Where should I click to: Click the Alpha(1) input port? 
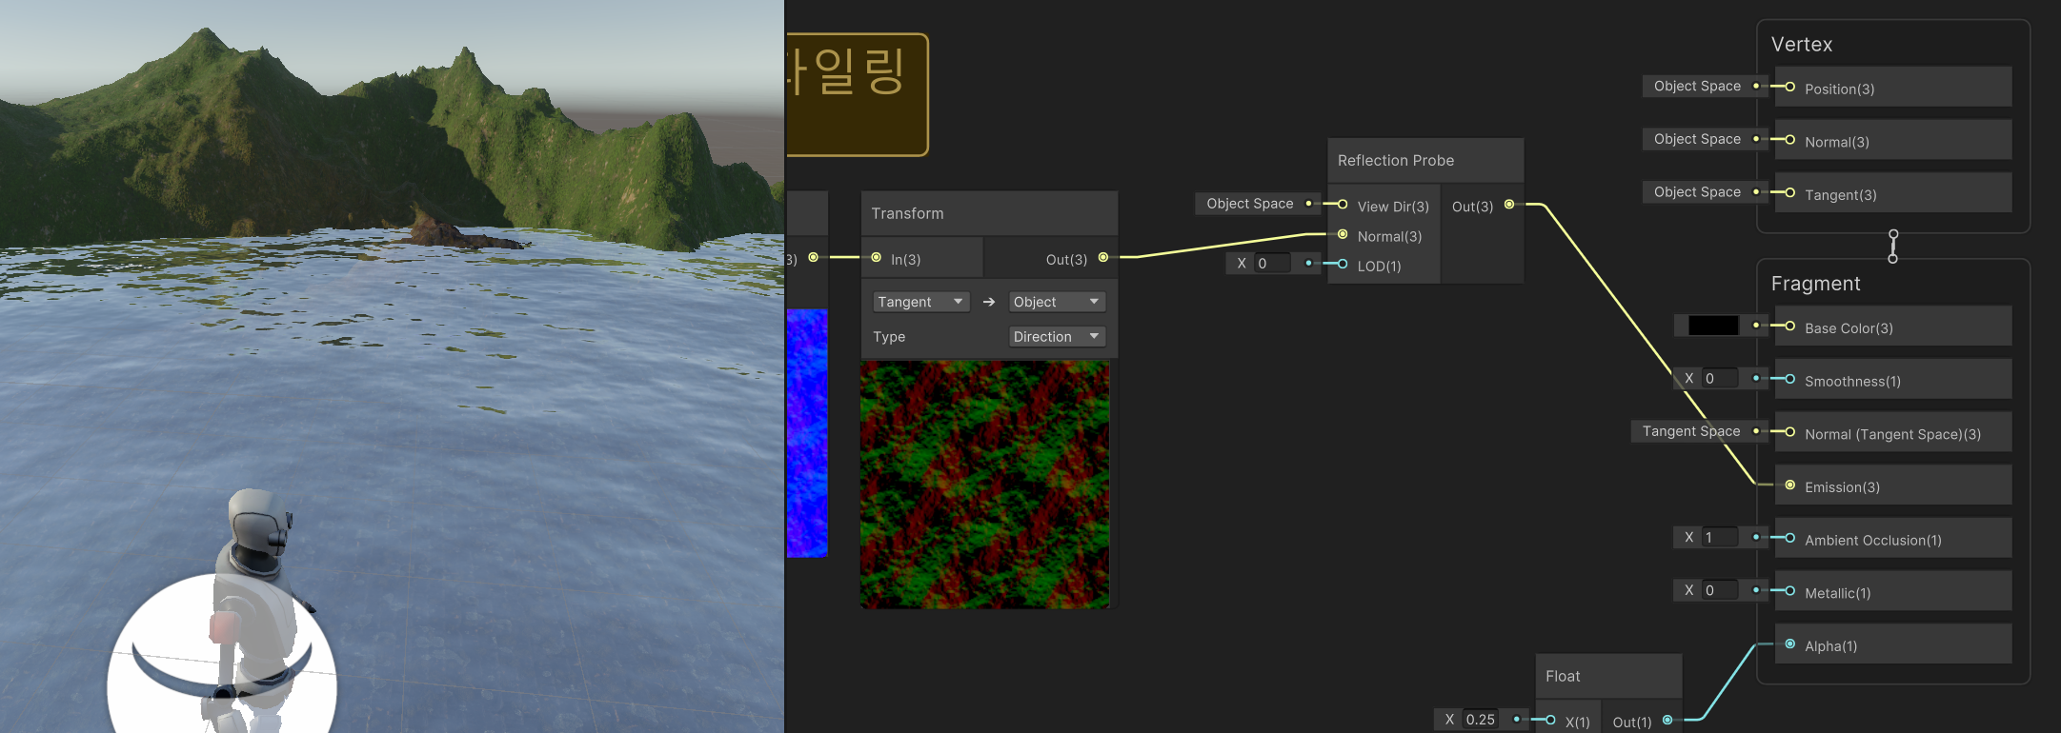pos(1790,644)
